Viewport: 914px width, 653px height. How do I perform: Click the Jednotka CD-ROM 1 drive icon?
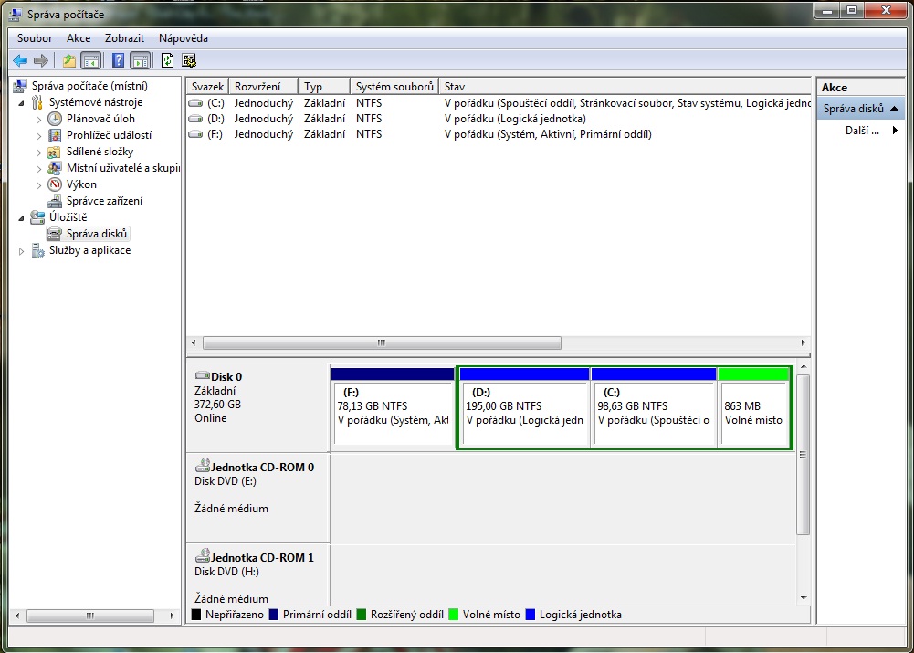tap(203, 556)
